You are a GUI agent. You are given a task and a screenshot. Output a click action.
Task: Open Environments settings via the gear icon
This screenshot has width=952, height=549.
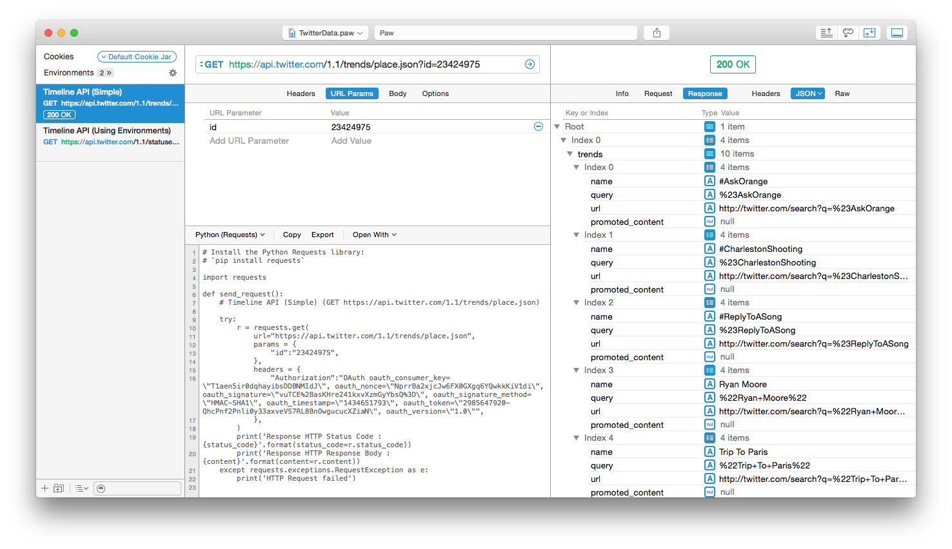coord(173,73)
